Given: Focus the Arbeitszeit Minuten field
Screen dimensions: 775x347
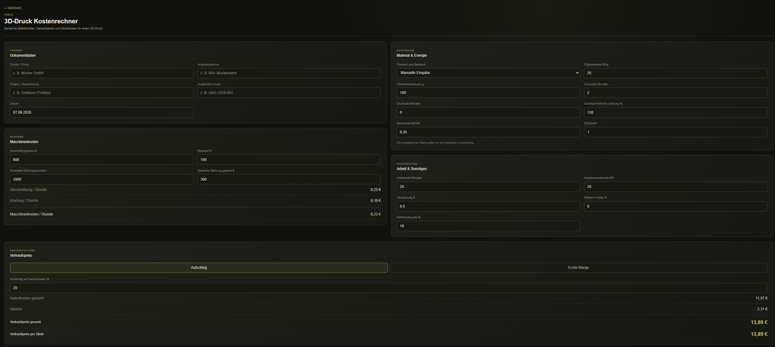Looking at the screenshot, I should [x=488, y=187].
